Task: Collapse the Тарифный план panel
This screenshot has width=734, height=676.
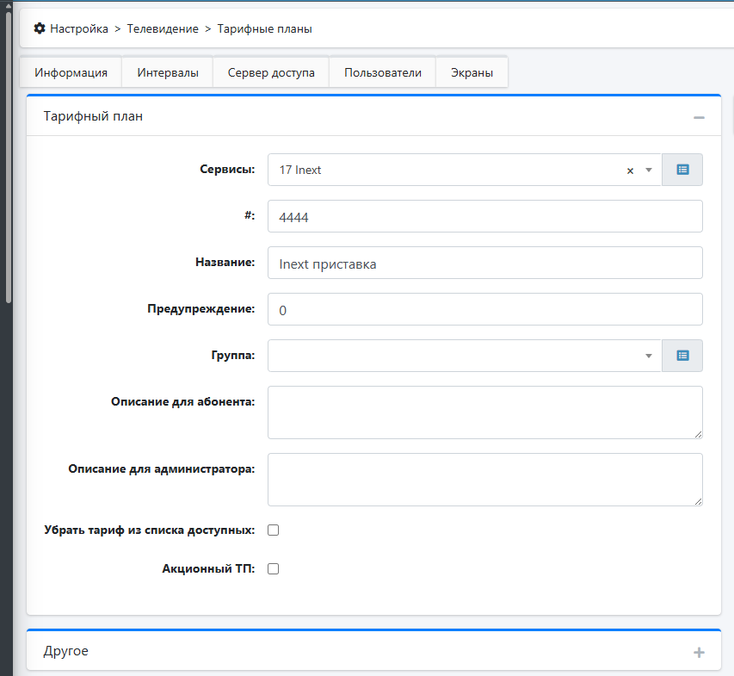Action: pos(699,117)
